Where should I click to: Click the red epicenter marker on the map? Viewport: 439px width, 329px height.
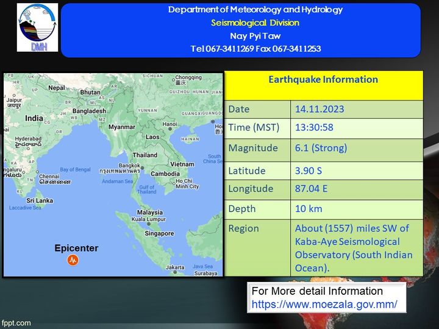click(x=73, y=260)
